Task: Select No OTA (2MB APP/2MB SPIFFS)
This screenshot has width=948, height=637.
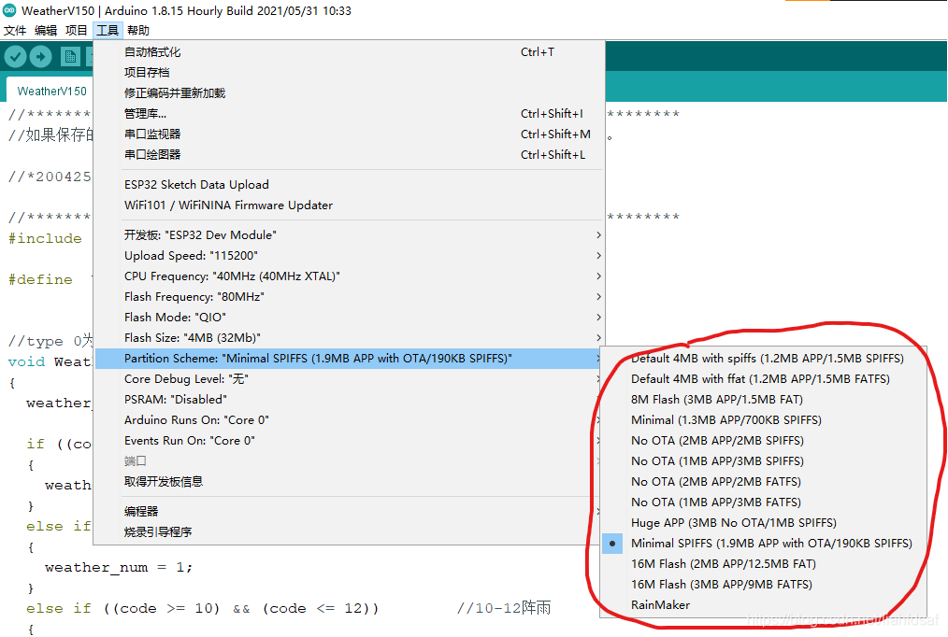Action: (x=764, y=441)
